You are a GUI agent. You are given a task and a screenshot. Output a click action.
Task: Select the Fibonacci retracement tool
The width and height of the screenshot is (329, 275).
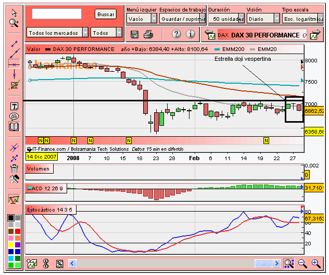coord(14,85)
